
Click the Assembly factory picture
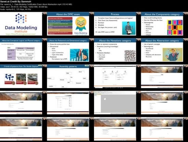click(x=21, y=77)
